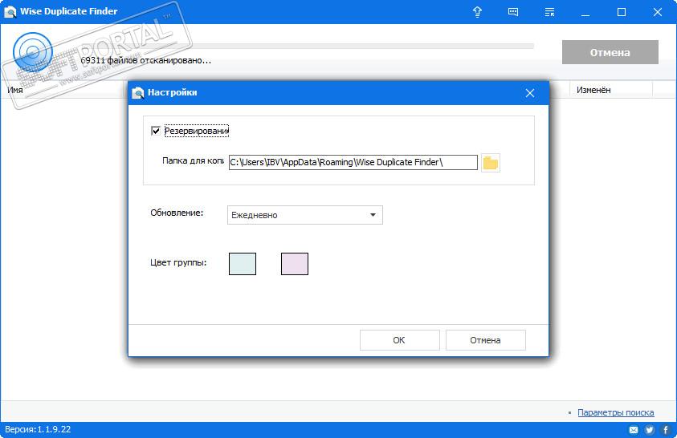Open the feedback message icon in title bar
The height and width of the screenshot is (438, 677).
(x=513, y=12)
